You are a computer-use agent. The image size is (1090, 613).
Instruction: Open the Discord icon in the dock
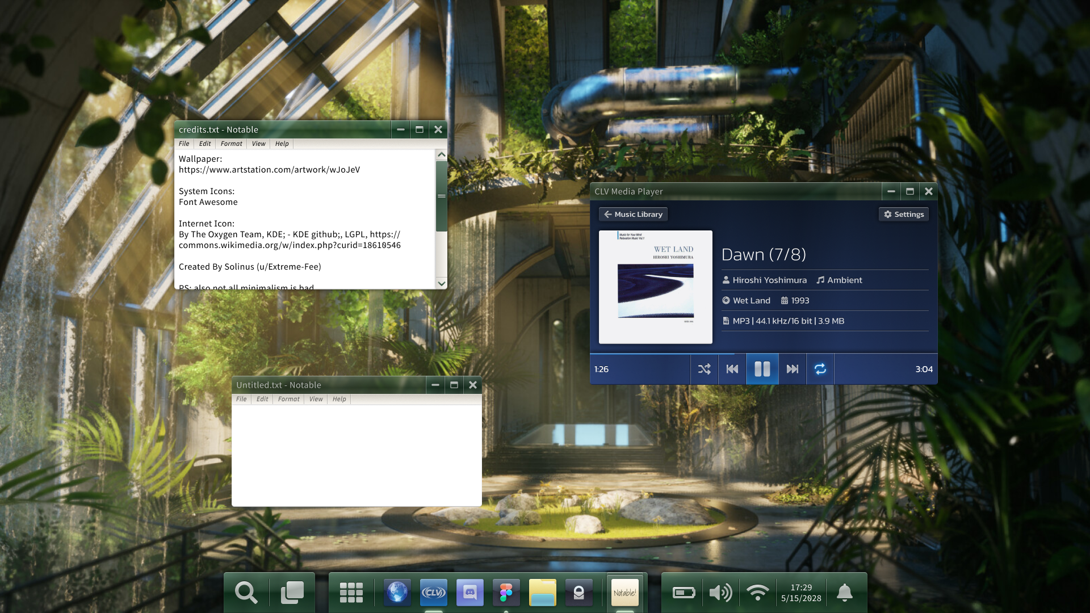469,593
